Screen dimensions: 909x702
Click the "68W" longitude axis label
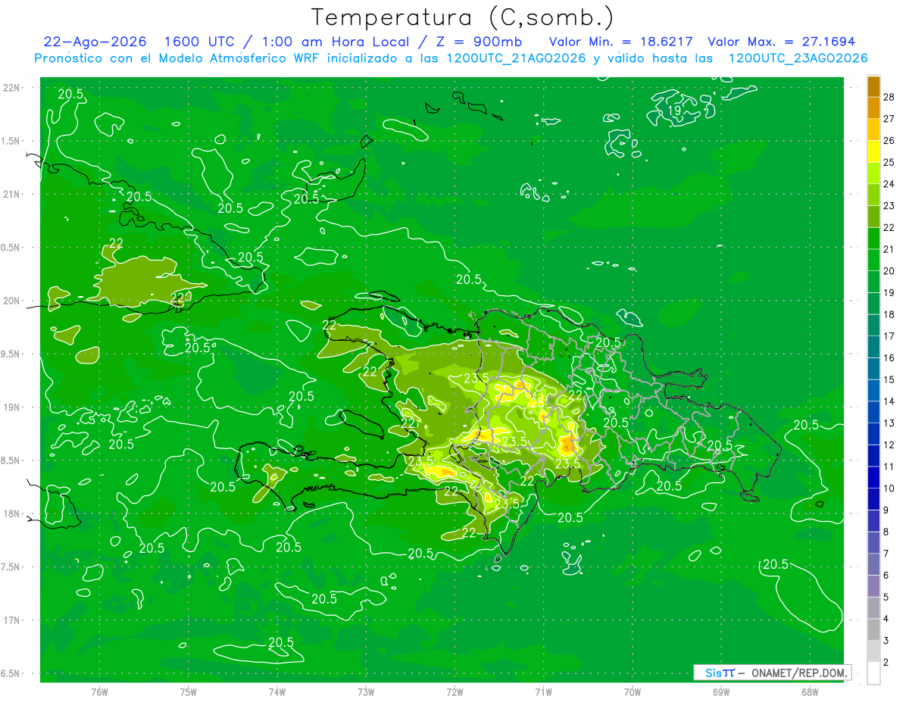tap(810, 691)
